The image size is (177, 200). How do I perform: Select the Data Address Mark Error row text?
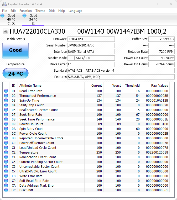(37, 185)
